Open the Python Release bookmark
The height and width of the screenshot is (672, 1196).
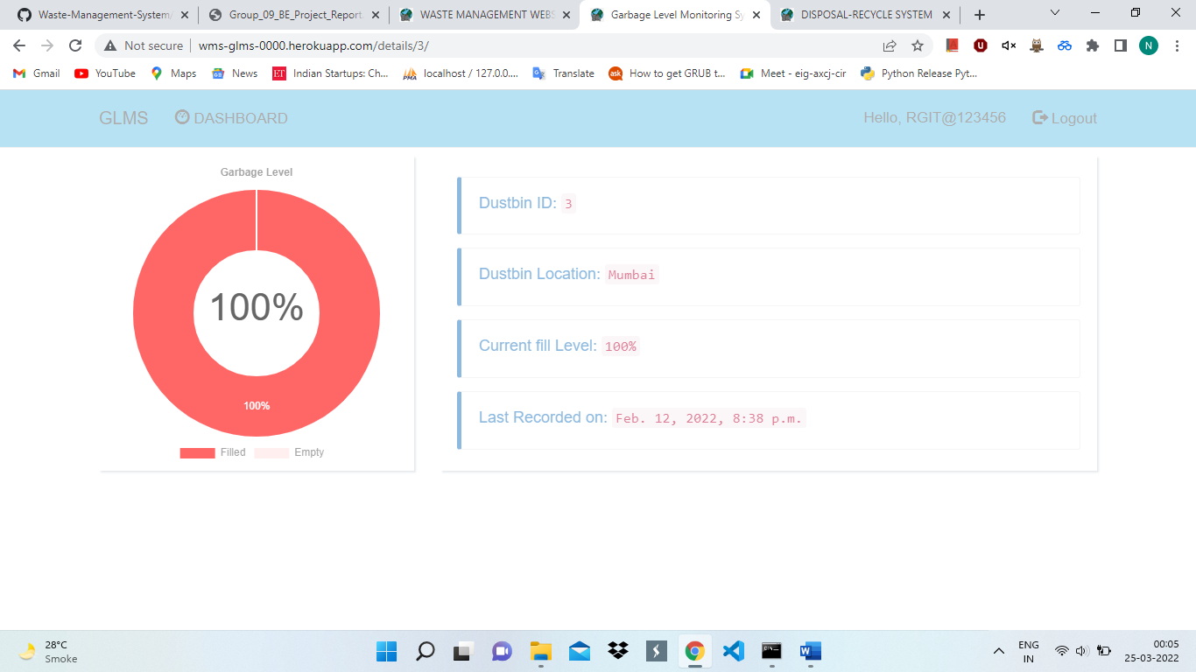[919, 73]
